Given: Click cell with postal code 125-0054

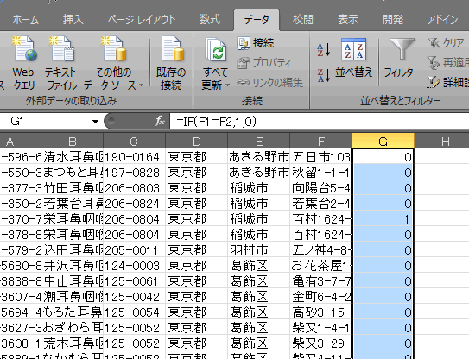Looking at the screenshot, I should click(134, 312).
